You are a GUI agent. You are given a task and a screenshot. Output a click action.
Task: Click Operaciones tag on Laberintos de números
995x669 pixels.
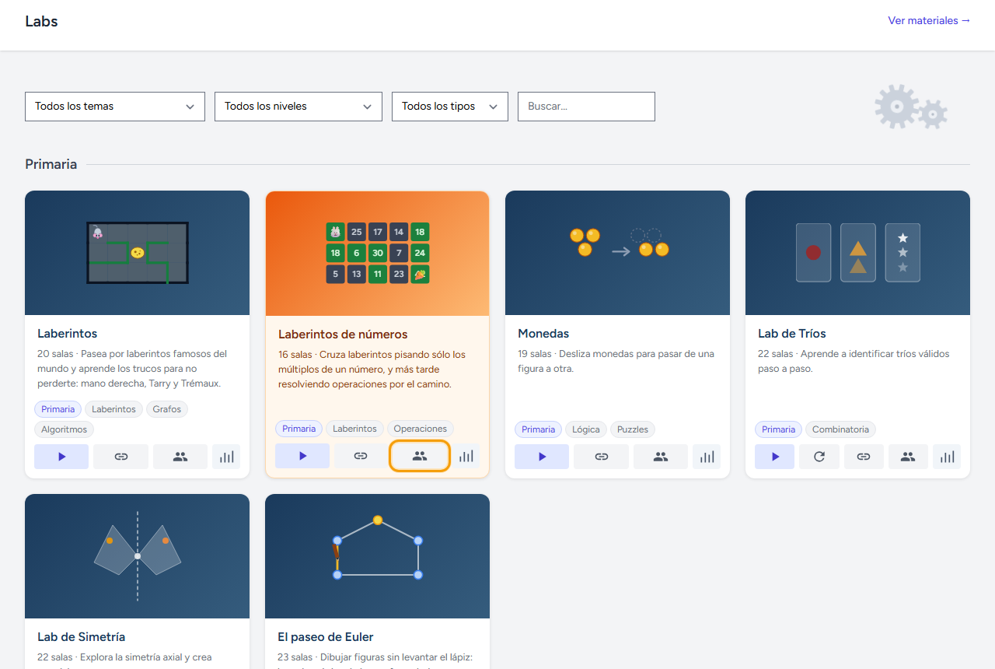pyautogui.click(x=421, y=429)
